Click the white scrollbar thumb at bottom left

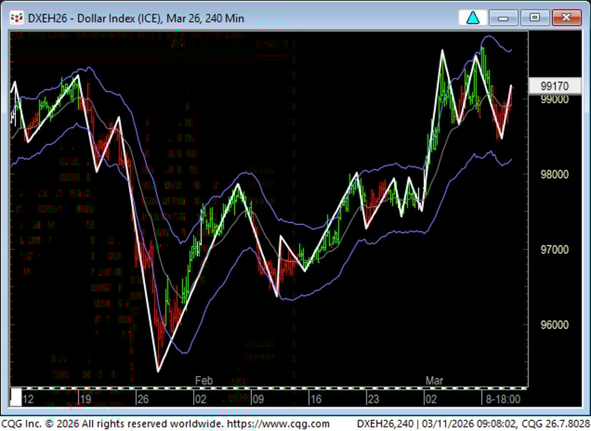[15, 398]
